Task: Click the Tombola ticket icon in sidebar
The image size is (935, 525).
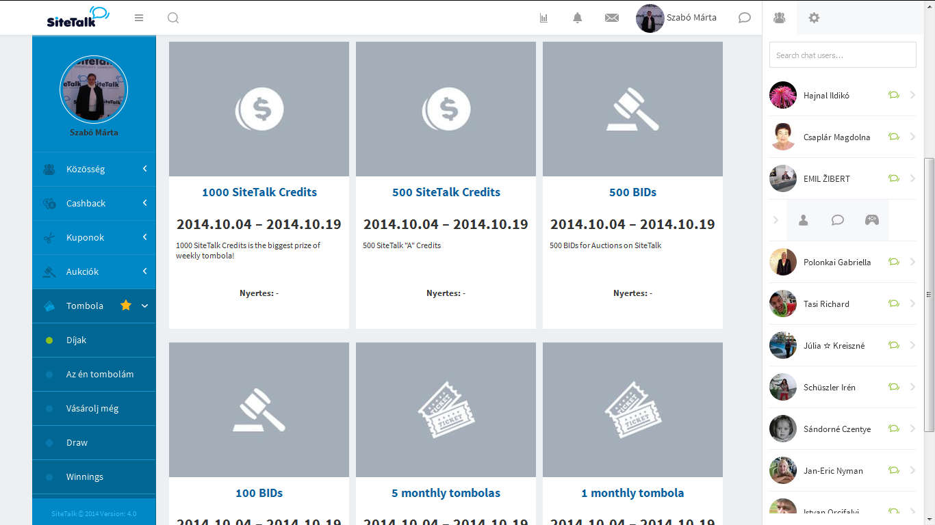Action: [49, 306]
